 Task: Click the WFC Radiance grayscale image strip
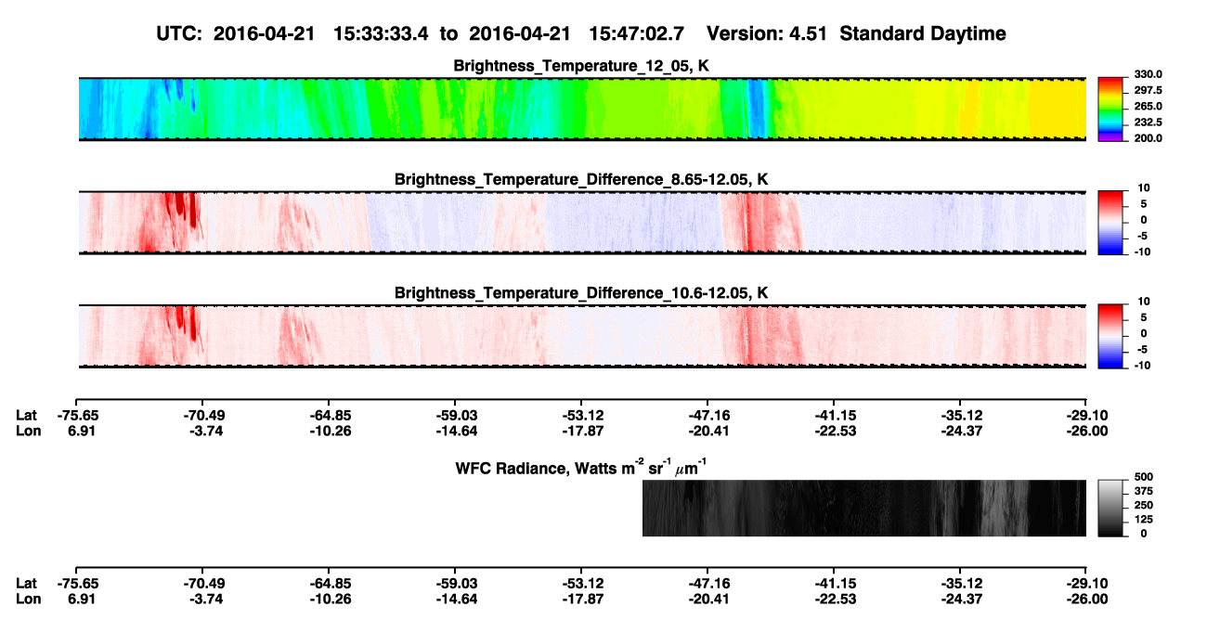tap(864, 508)
